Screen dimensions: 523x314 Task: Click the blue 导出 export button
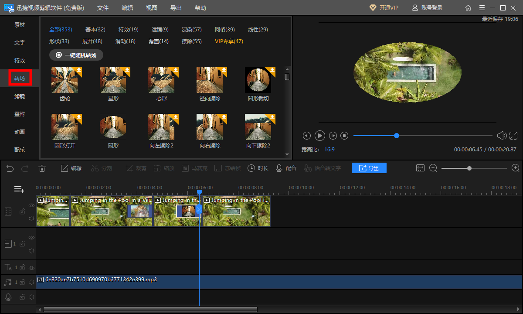coord(369,168)
